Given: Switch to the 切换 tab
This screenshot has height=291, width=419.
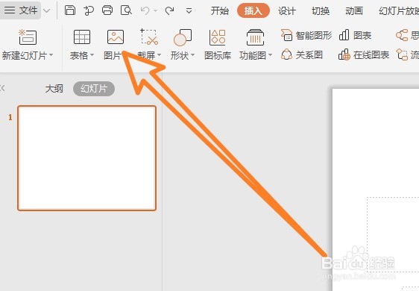Looking at the screenshot, I should [x=321, y=10].
